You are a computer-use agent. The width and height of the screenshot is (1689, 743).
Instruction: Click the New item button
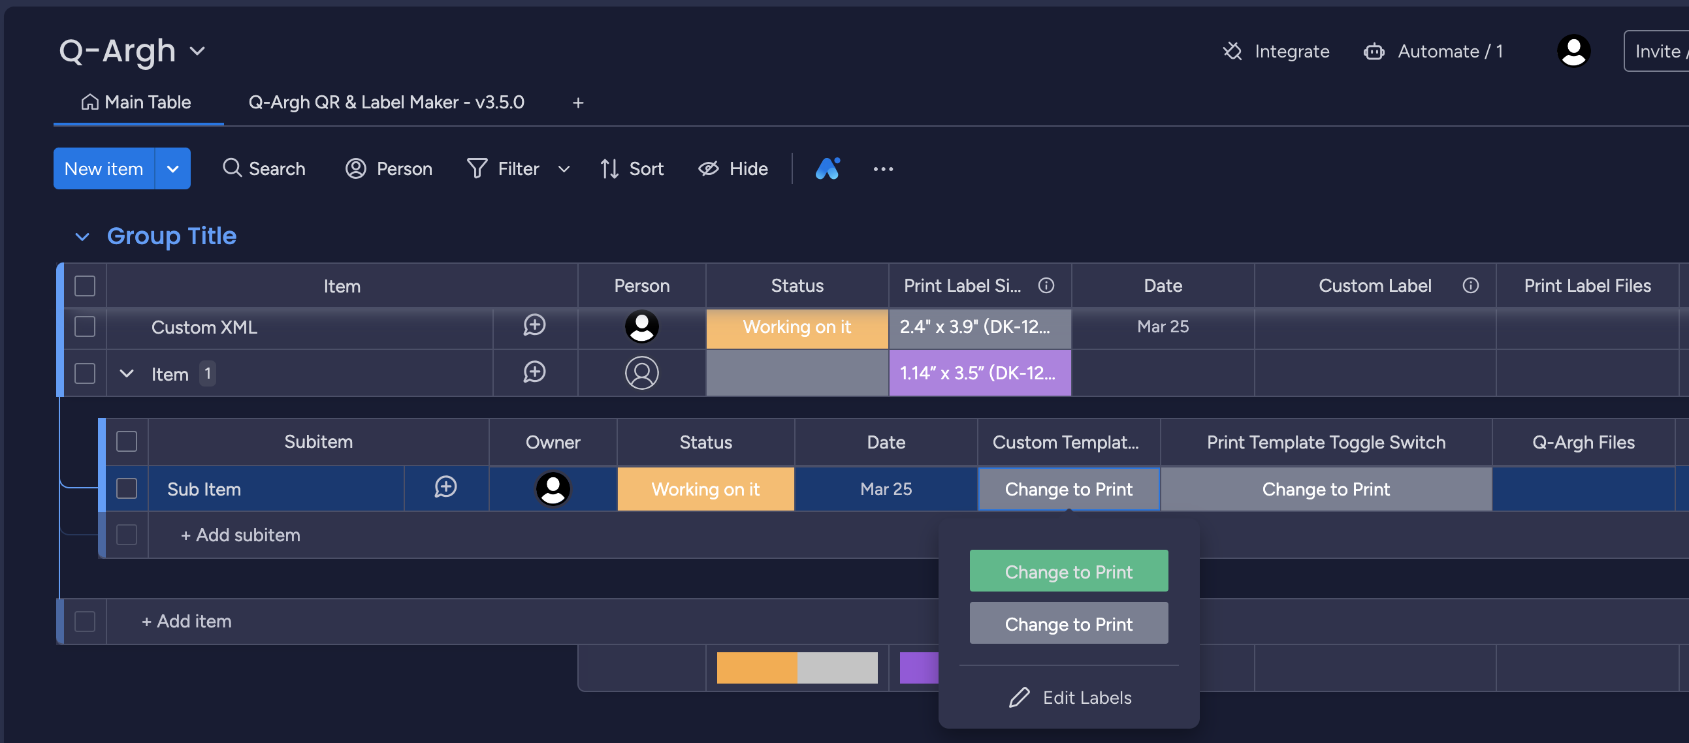104,168
